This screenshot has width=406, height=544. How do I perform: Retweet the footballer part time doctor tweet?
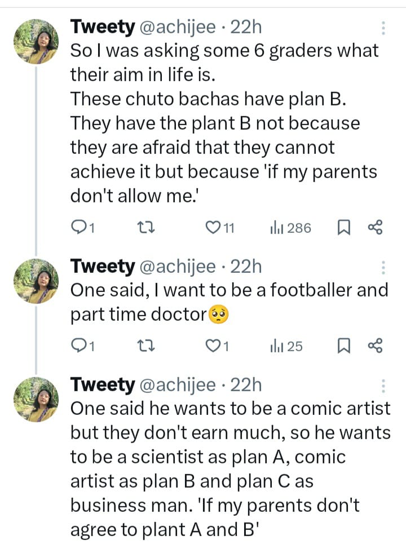point(147,346)
